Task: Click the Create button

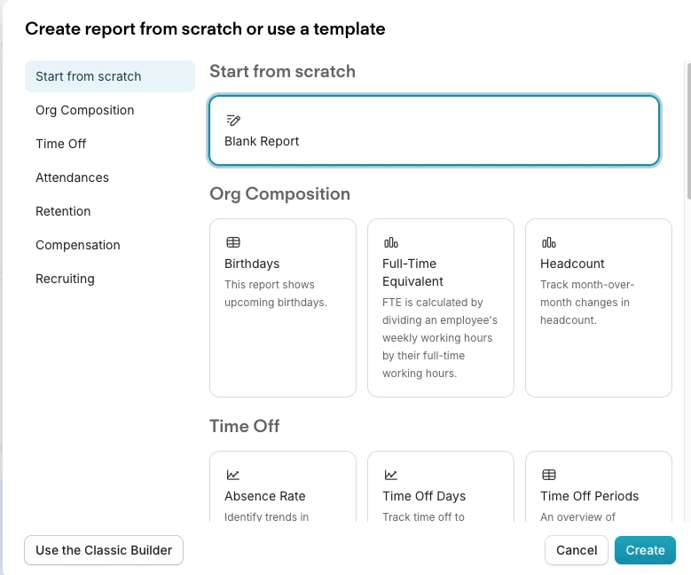Action: pos(645,550)
